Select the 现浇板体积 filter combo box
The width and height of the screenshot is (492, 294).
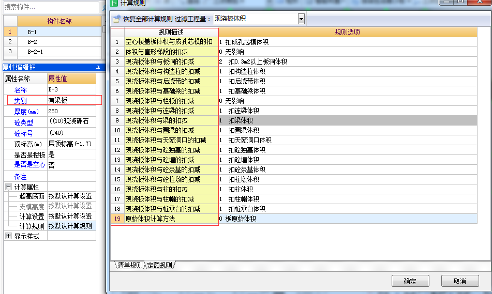pos(259,19)
